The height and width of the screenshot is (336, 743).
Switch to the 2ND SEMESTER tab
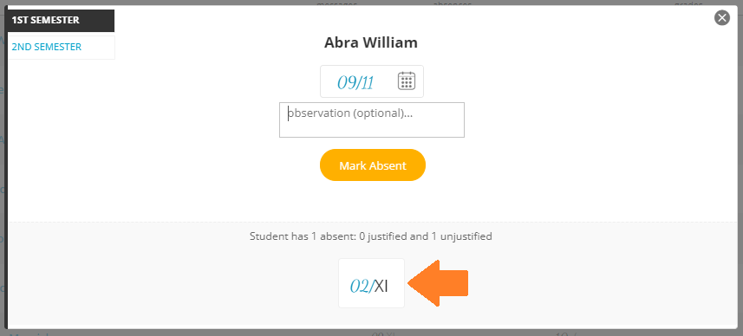click(x=61, y=48)
